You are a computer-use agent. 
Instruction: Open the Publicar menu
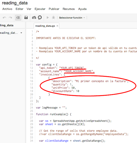point(54,9)
